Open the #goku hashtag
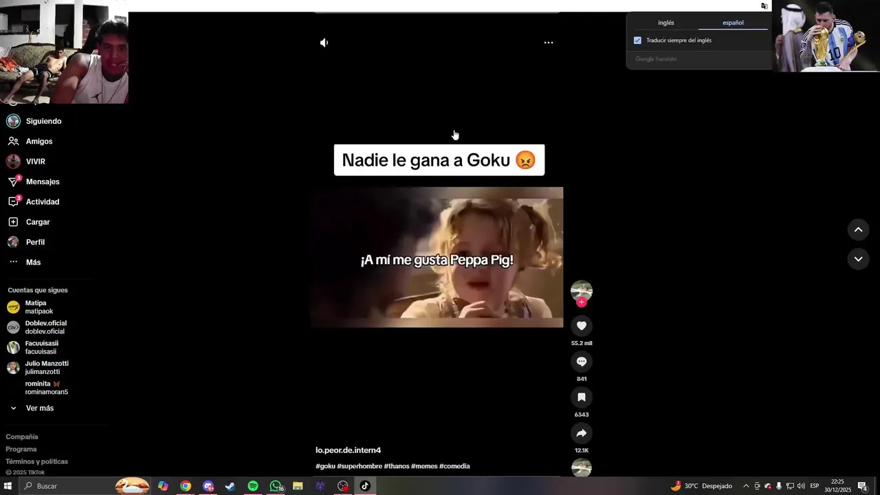The height and width of the screenshot is (495, 880). coord(325,466)
